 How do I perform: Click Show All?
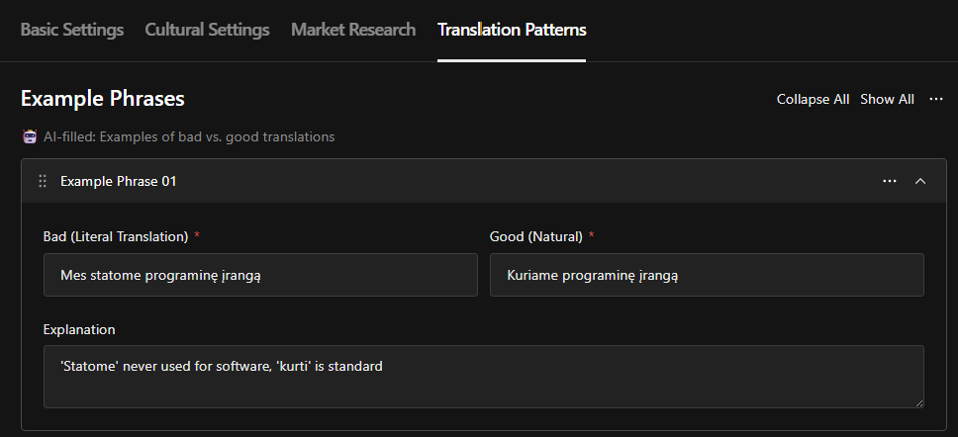click(887, 100)
